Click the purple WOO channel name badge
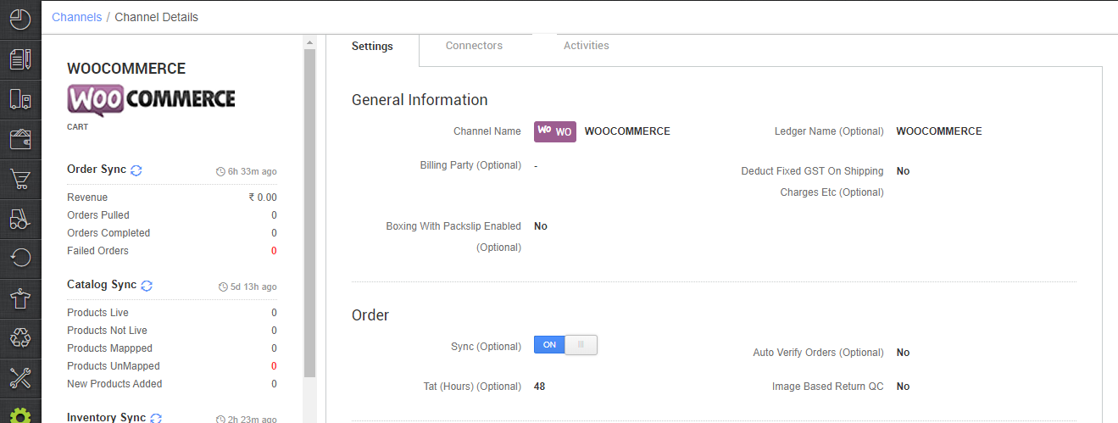 pos(555,131)
